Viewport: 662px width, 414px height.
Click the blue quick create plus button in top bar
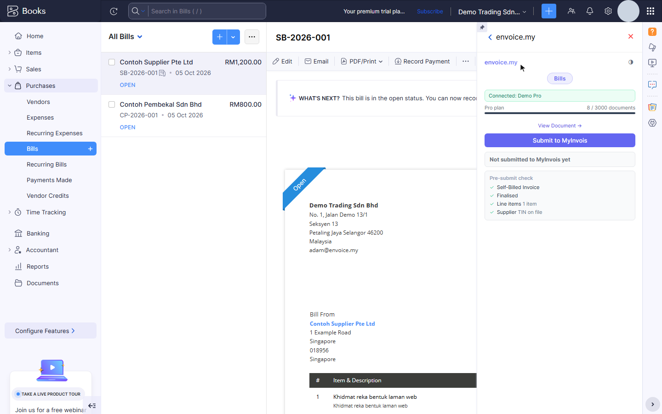549,11
